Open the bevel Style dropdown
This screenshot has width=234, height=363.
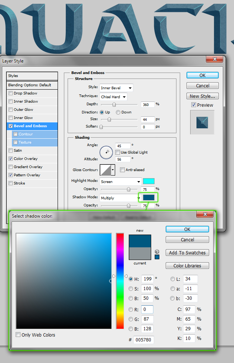[116, 88]
